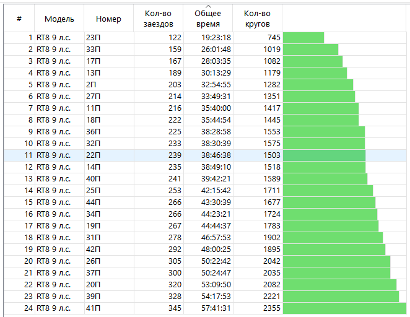Click the # column header
The height and width of the screenshot is (317, 410).
tap(19, 19)
